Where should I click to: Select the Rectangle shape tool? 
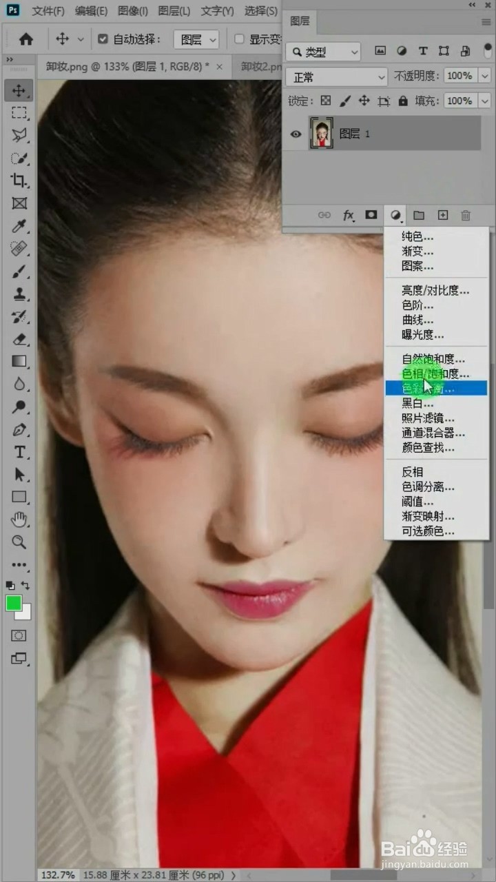click(x=19, y=497)
